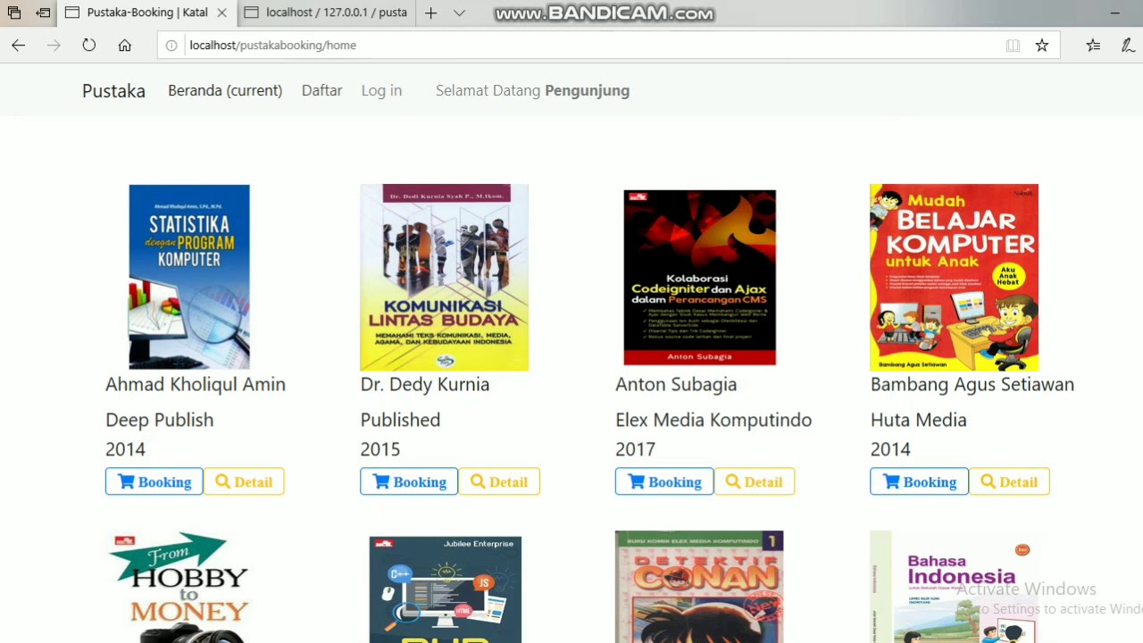Book the Dr. Dedy Kurnia book
1143x643 pixels.
pos(409,481)
